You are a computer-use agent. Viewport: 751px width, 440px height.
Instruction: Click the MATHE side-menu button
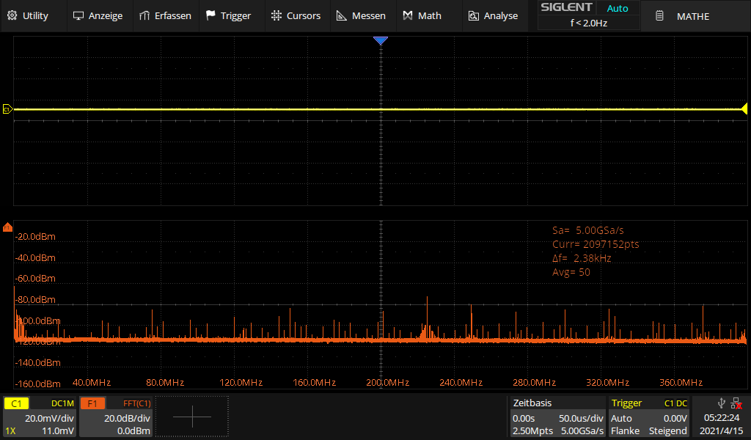695,16
